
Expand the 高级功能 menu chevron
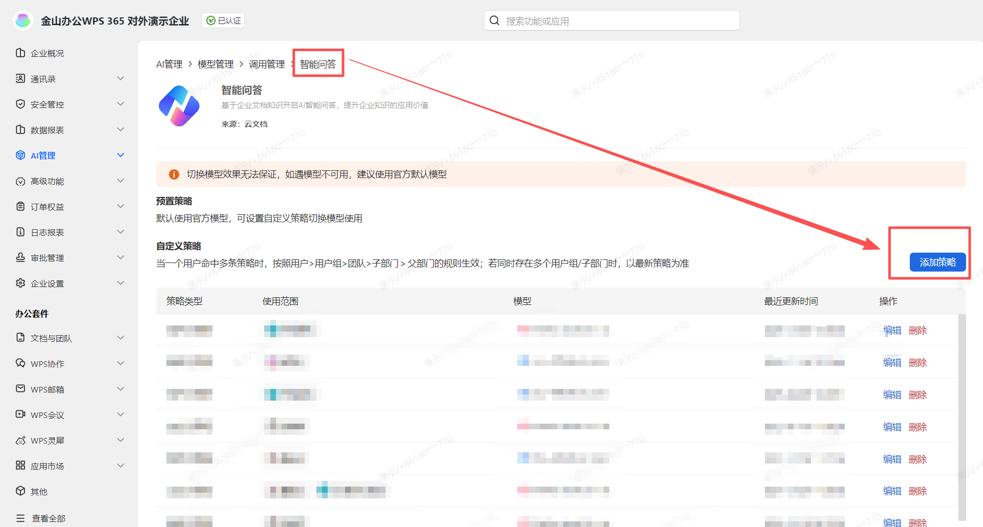pyautogui.click(x=121, y=181)
